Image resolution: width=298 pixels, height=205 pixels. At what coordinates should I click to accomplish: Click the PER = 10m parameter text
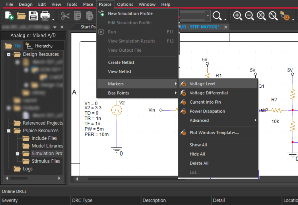point(96,135)
